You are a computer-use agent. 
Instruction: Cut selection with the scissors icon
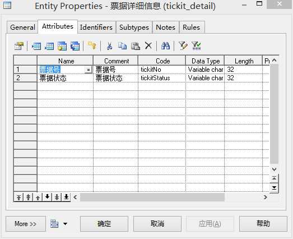click(x=109, y=46)
